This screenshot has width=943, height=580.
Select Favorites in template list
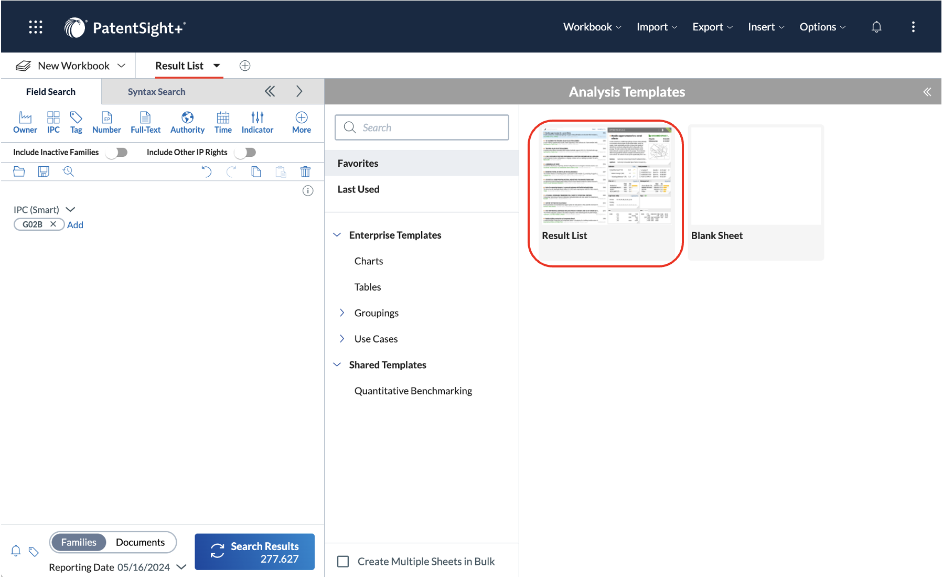point(422,163)
